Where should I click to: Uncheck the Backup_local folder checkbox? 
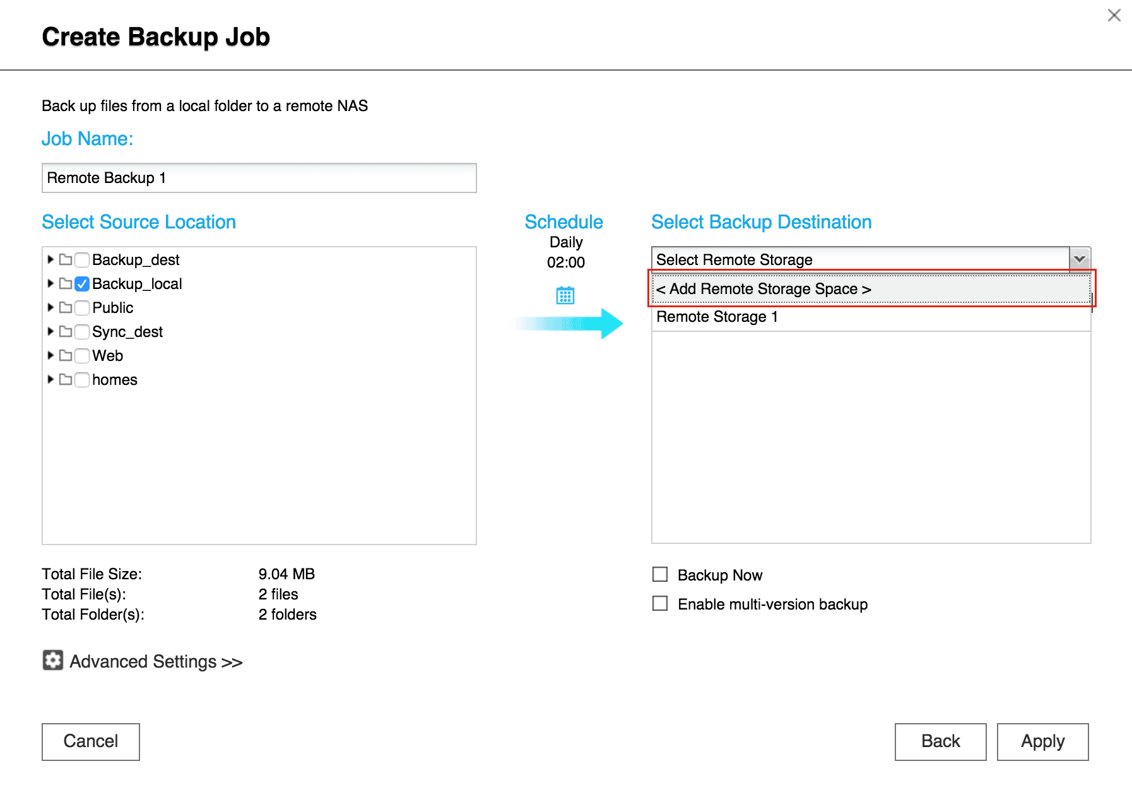coord(82,284)
